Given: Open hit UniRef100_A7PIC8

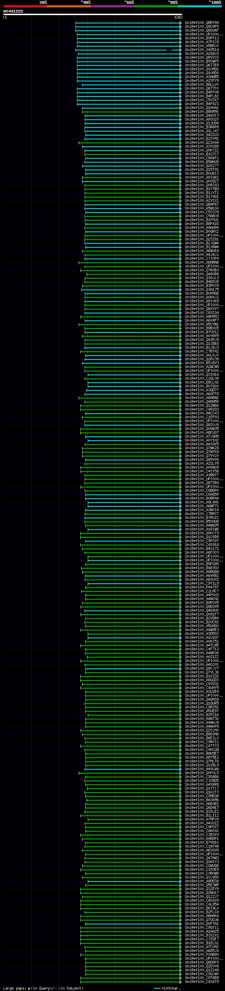Looking at the screenshot, I should coord(202,42).
